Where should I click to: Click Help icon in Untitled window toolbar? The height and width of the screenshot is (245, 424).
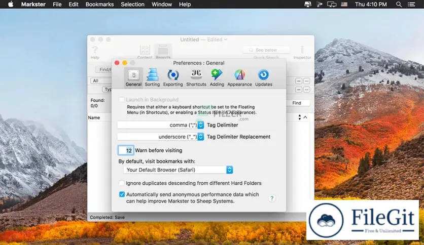(95, 52)
